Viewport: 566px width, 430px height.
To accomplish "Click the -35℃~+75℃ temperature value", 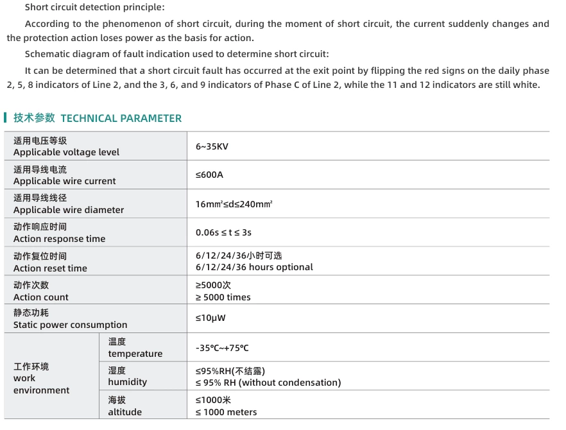I will point(222,348).
